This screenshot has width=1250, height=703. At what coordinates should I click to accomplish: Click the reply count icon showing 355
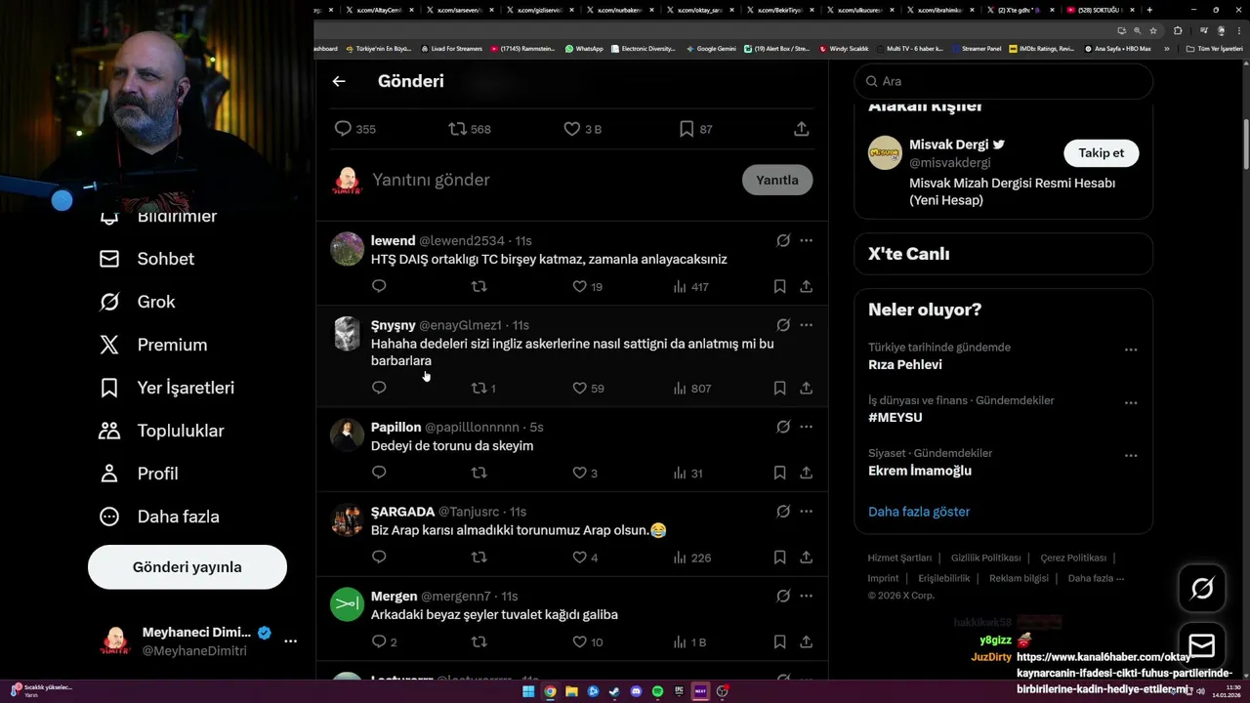pyautogui.click(x=343, y=129)
